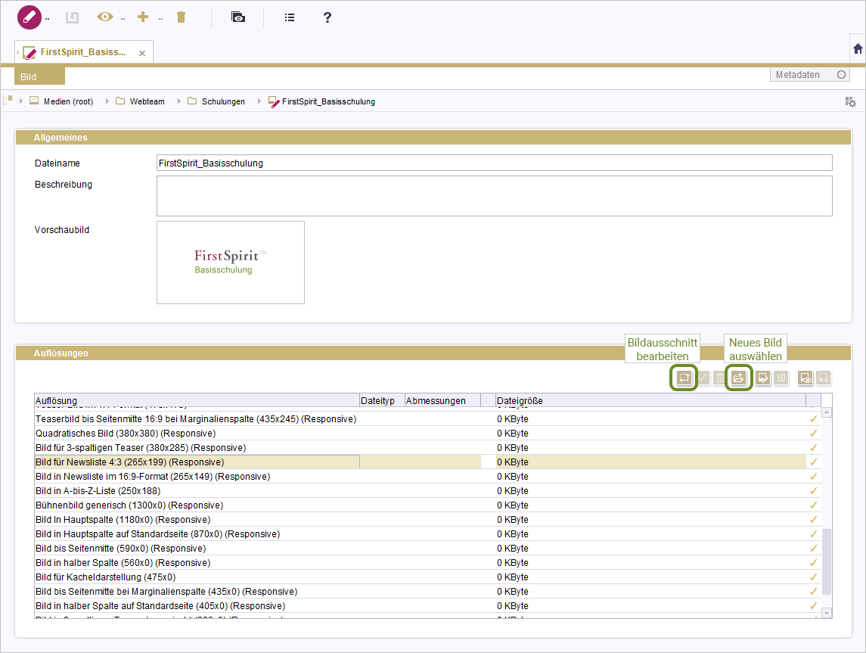Click the disabled checkmark icon in resolutions toolbar
The height and width of the screenshot is (653, 866).
(703, 378)
